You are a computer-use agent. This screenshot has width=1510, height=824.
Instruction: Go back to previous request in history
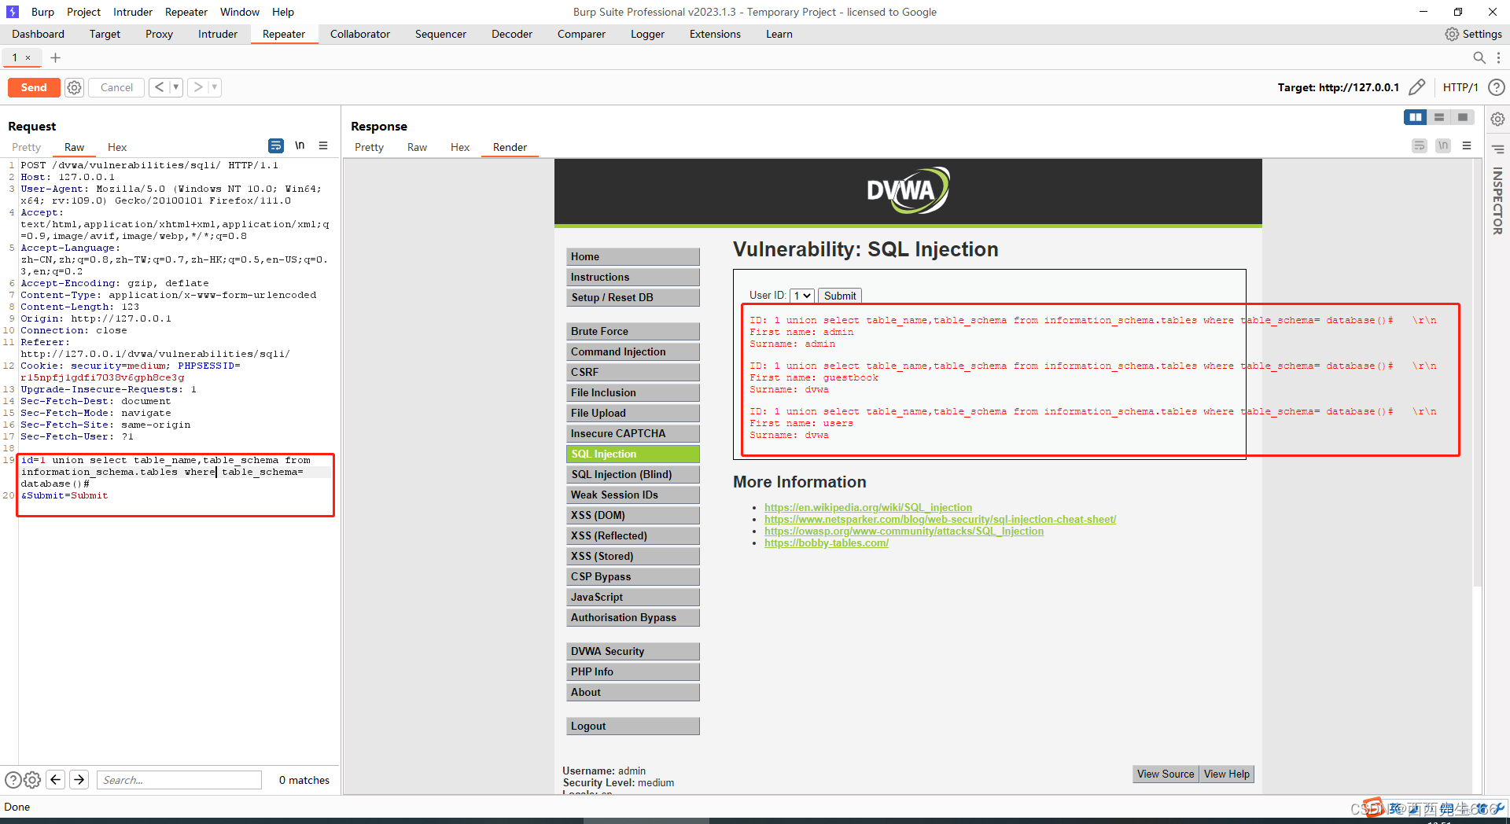(159, 87)
